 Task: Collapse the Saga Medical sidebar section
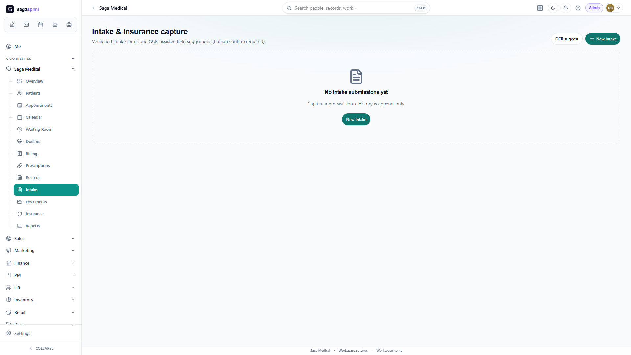click(x=73, y=69)
